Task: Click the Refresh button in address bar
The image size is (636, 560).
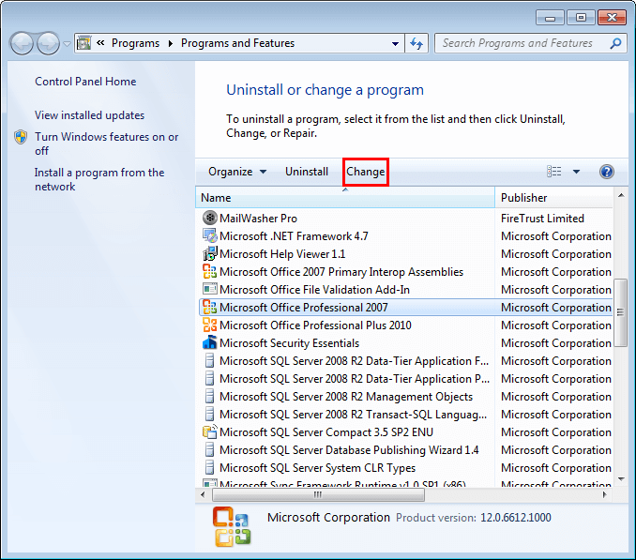Action: point(416,43)
